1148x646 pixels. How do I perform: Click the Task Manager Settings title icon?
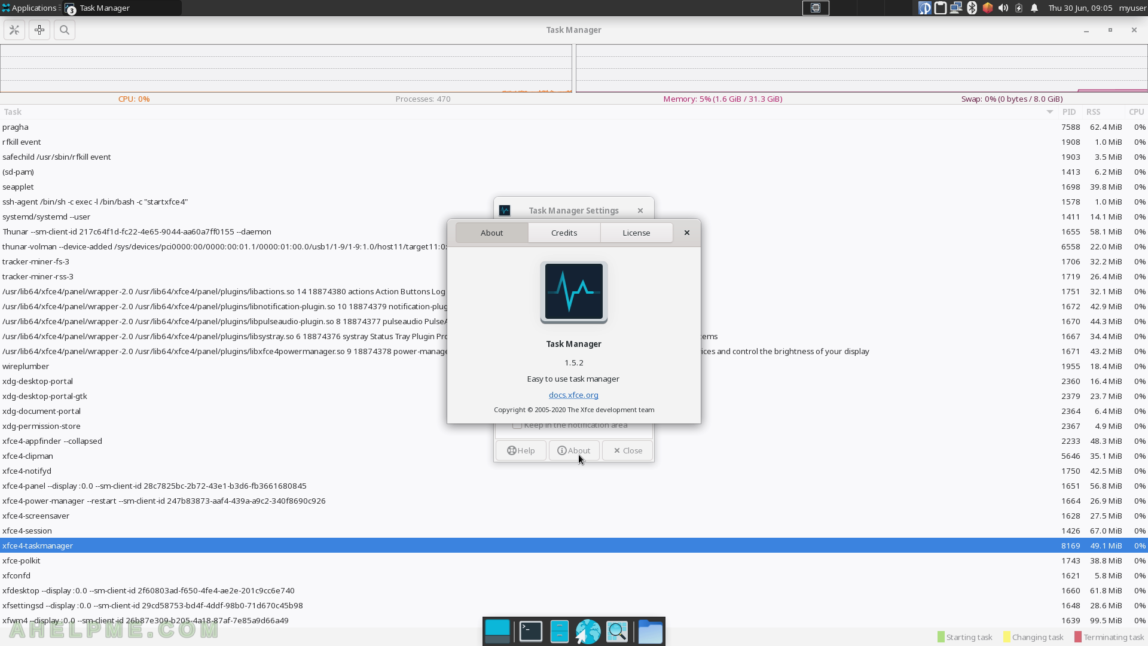coord(505,211)
